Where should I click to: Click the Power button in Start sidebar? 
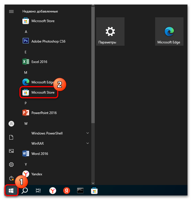pyautogui.click(x=11, y=178)
